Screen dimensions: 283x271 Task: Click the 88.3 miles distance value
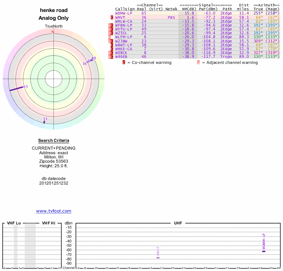coord(244,37)
